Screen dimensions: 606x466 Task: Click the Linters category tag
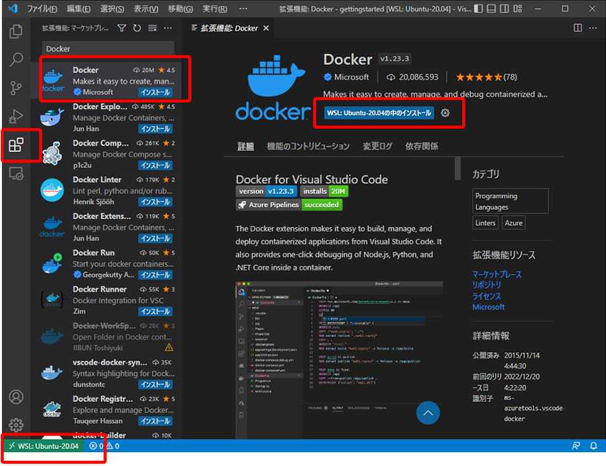pos(485,222)
